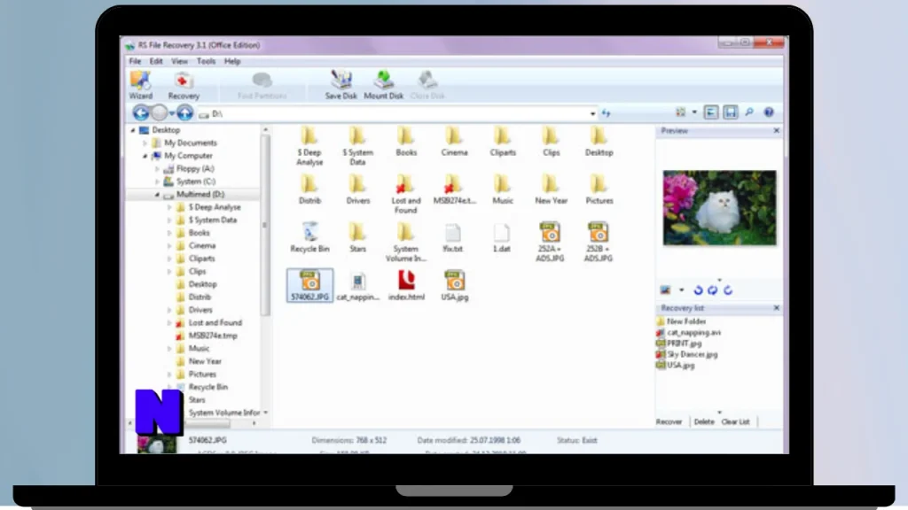The width and height of the screenshot is (908, 510).
Task: Select the 252B + ADS.JPG file
Action: tap(599, 242)
